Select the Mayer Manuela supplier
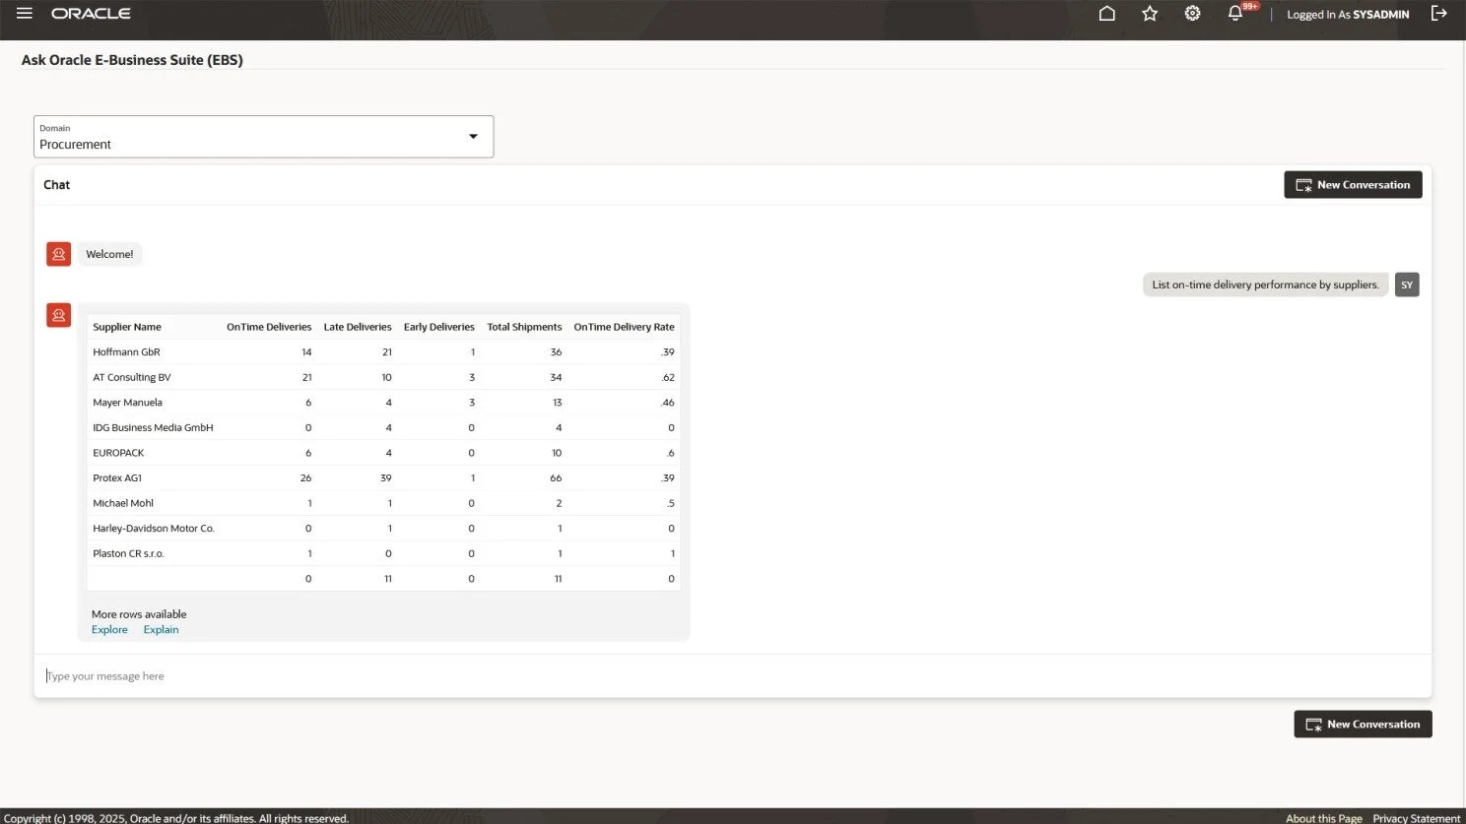This screenshot has width=1466, height=824. coord(127,403)
